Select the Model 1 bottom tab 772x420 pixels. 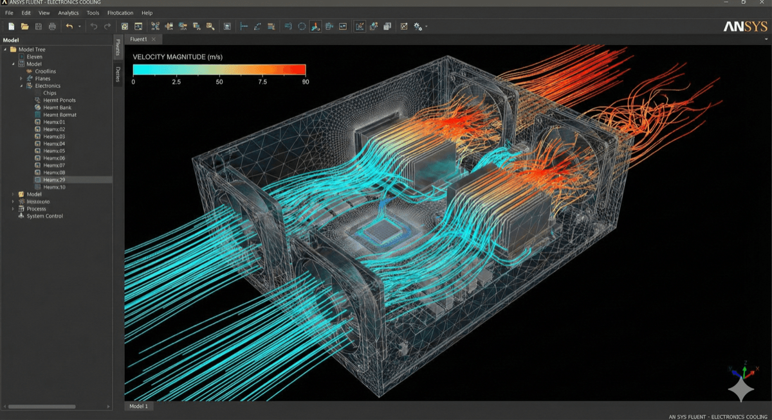[138, 407]
